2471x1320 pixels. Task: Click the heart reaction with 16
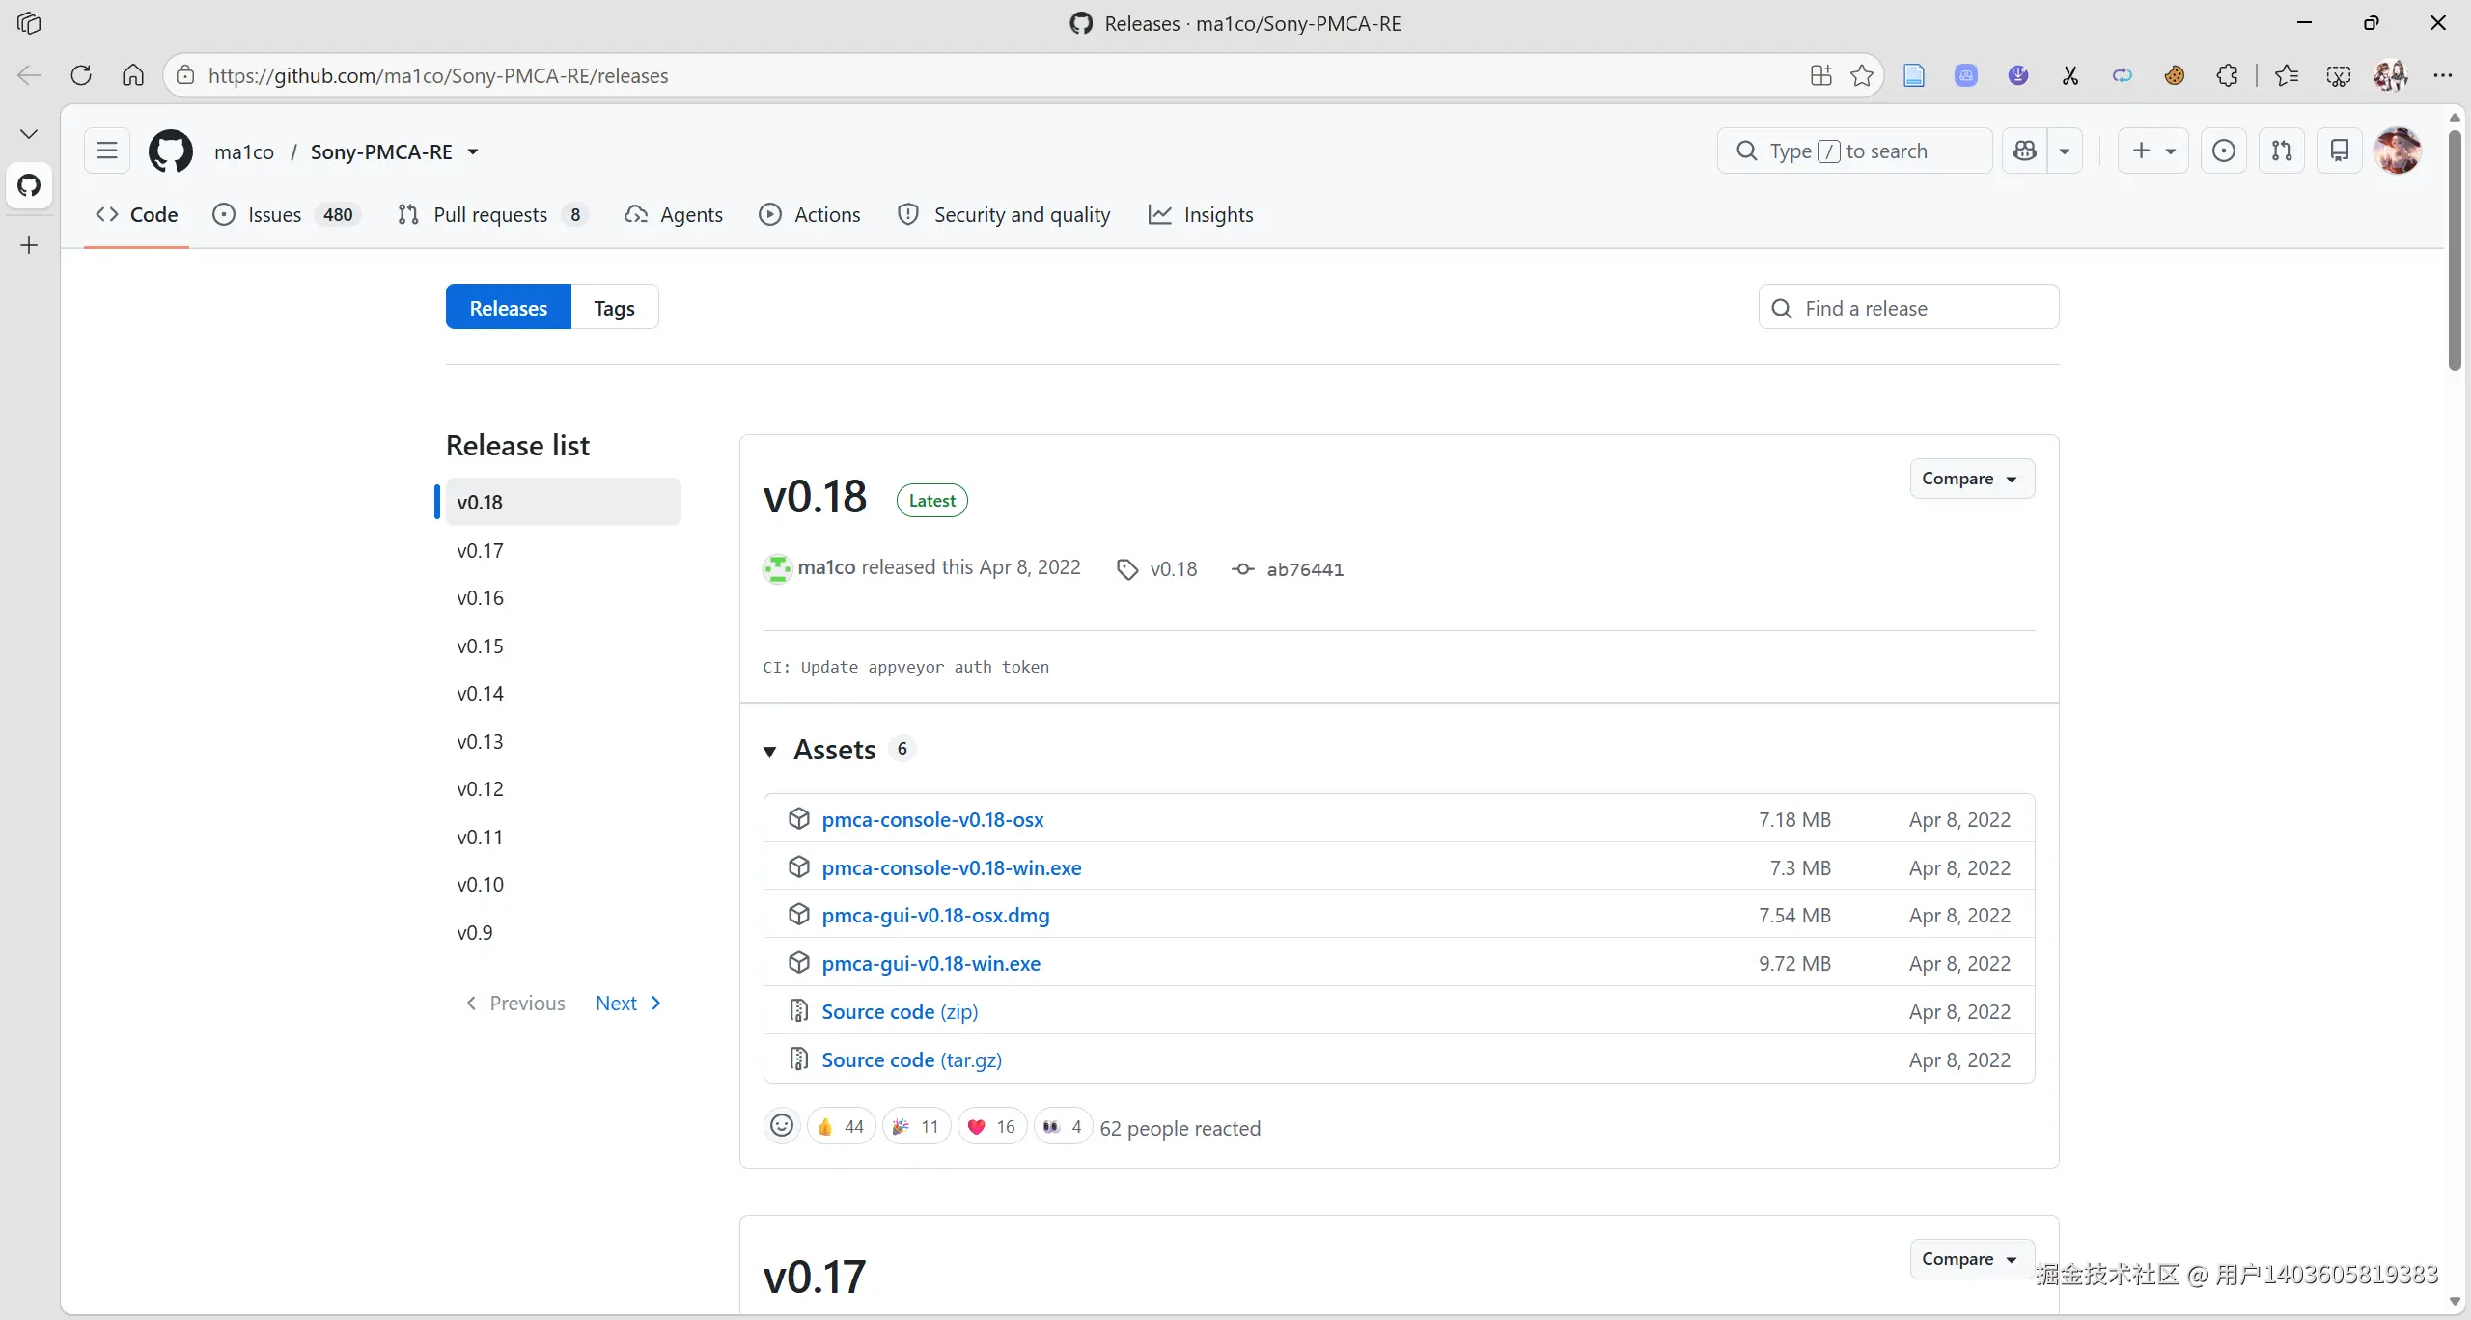coord(991,1126)
